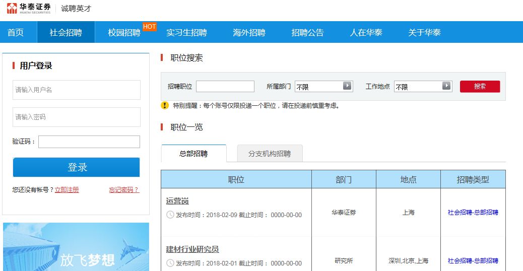
Task: Click 社会招聘-总部招聘 link in 建材行业研究员 row
Action: (x=473, y=260)
